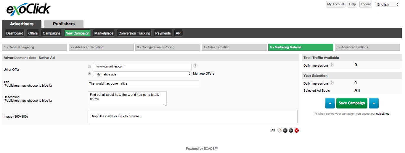405x153 pixels.
Task: Click the red delete X icon
Action: pyautogui.click(x=297, y=130)
